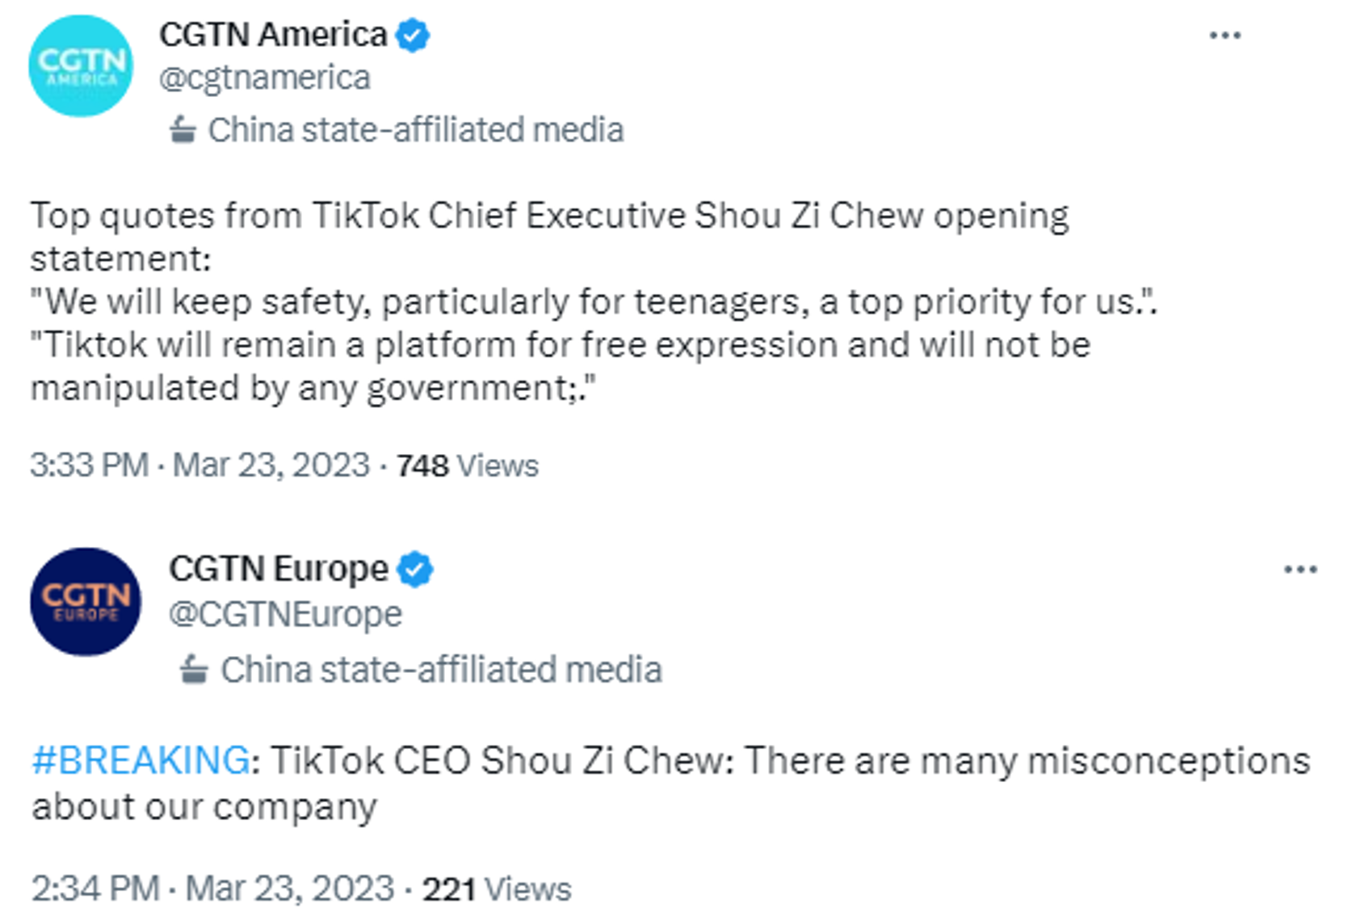Open CGTN Europe profile avatar

(86, 602)
